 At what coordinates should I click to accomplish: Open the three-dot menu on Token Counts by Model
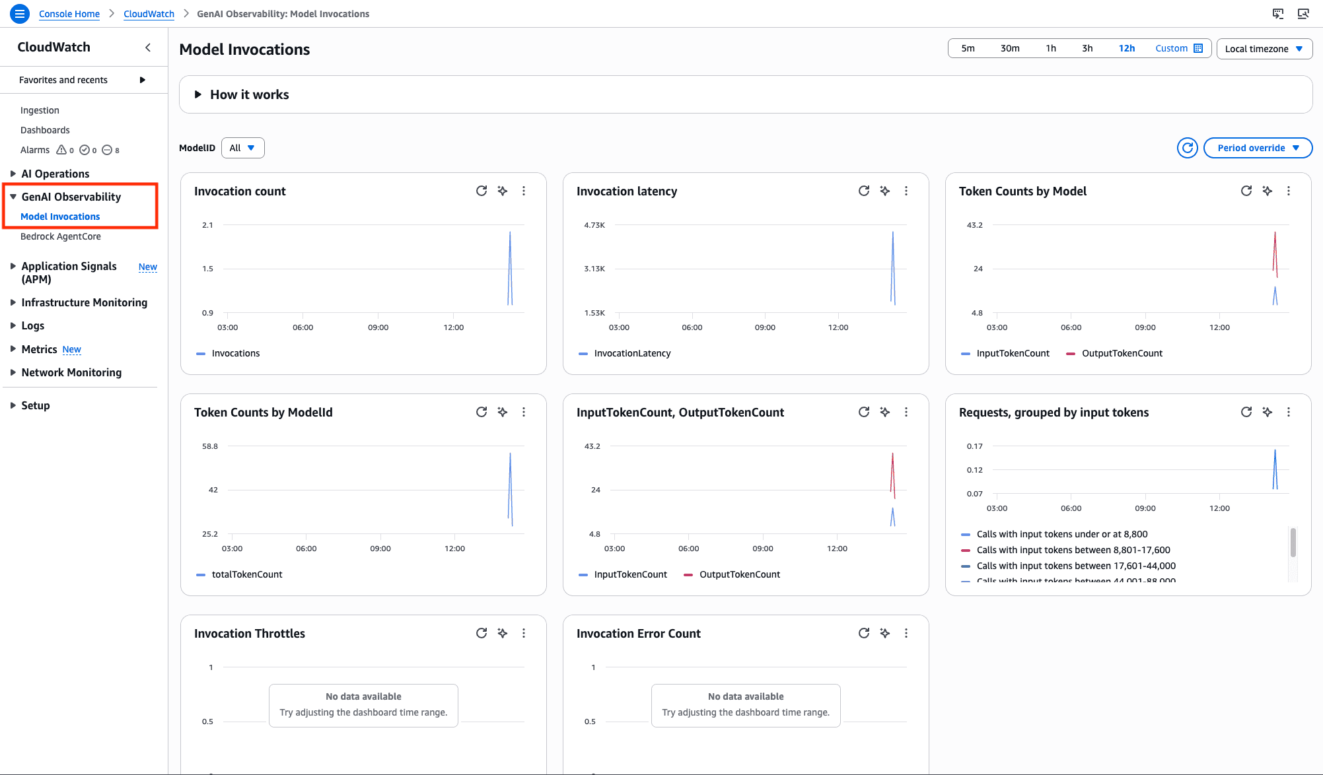coord(1288,191)
